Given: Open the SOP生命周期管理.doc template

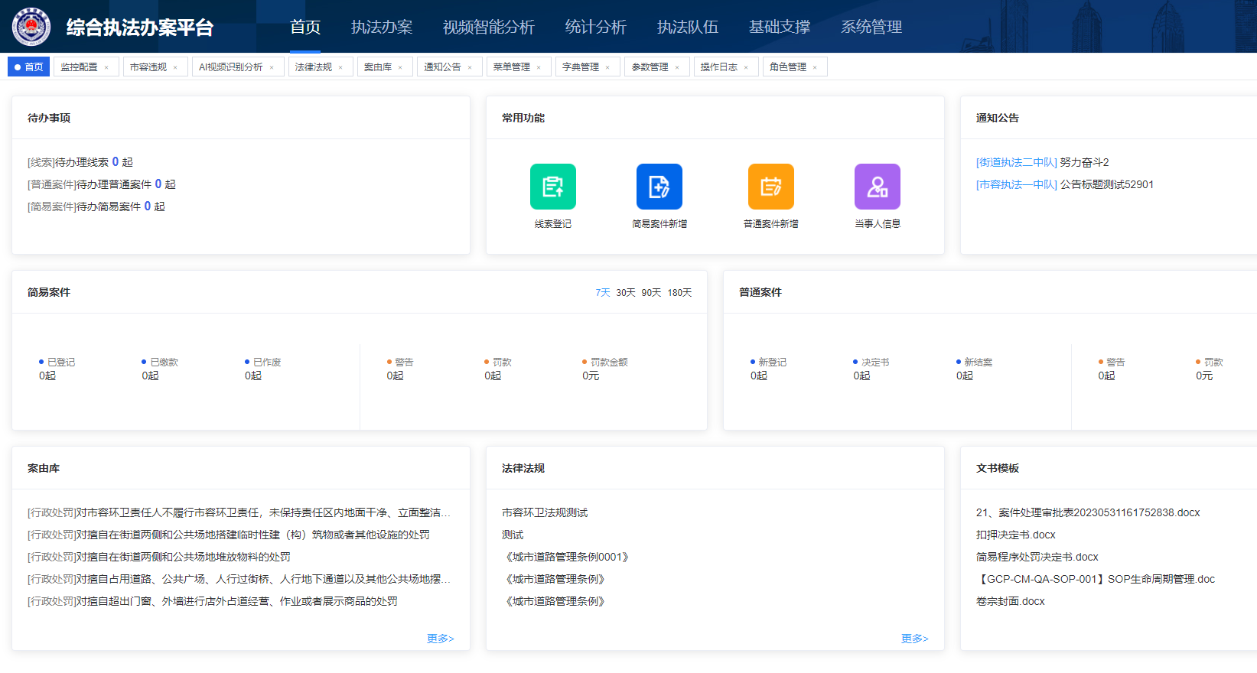Looking at the screenshot, I should pyautogui.click(x=1096, y=579).
